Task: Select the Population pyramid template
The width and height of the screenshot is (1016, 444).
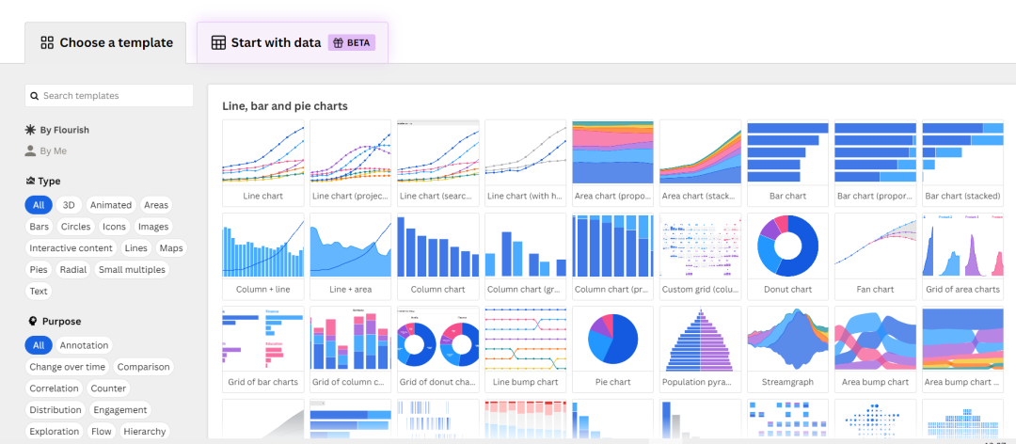Action: point(701,349)
